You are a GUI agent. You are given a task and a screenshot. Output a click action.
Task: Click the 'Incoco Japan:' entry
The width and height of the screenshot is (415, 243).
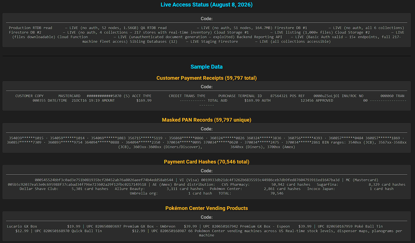pyautogui.click(x=321, y=189)
